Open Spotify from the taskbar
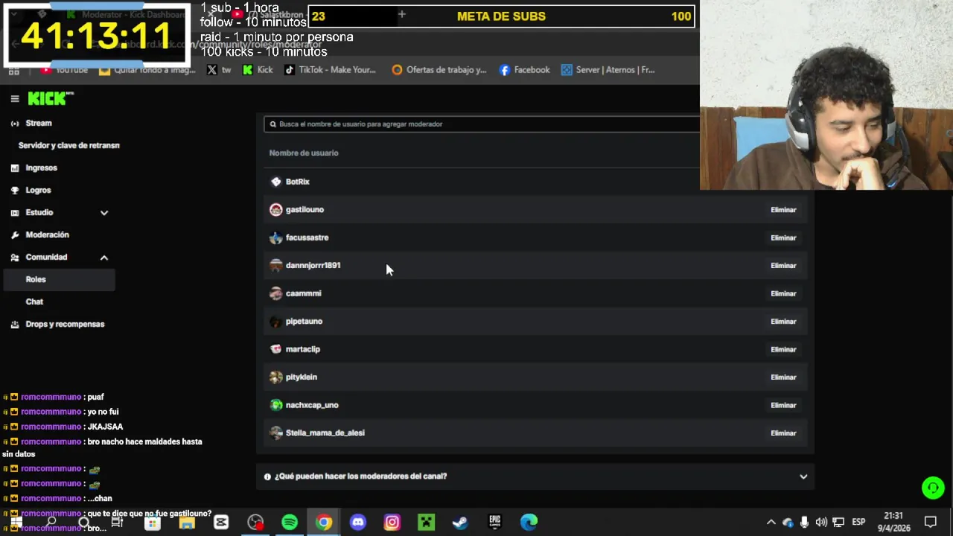 pos(290,523)
